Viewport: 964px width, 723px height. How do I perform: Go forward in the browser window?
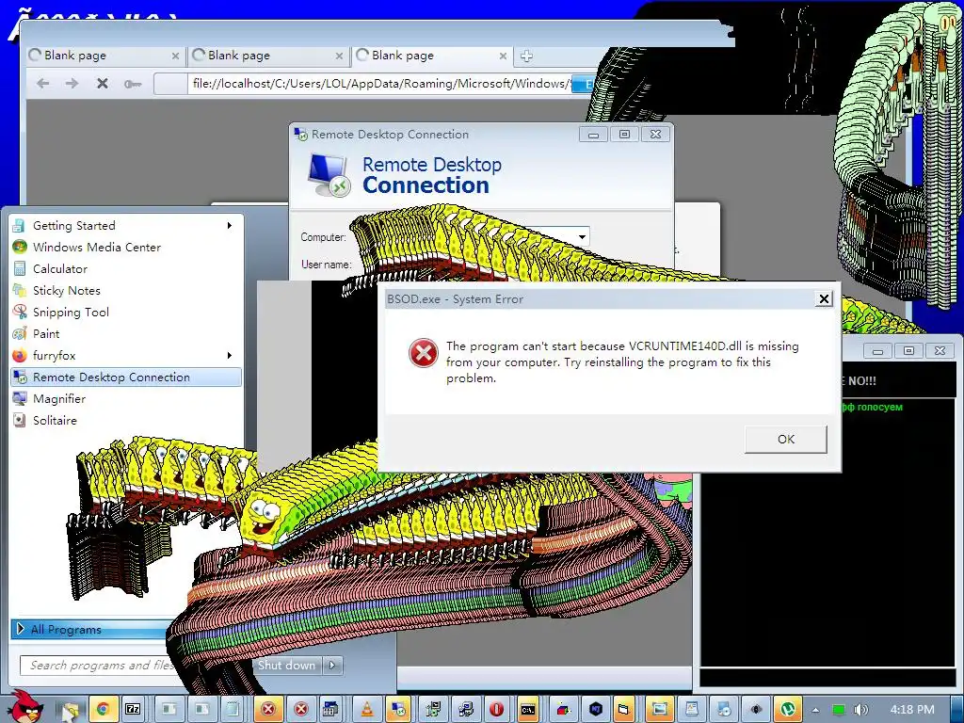pyautogui.click(x=72, y=83)
